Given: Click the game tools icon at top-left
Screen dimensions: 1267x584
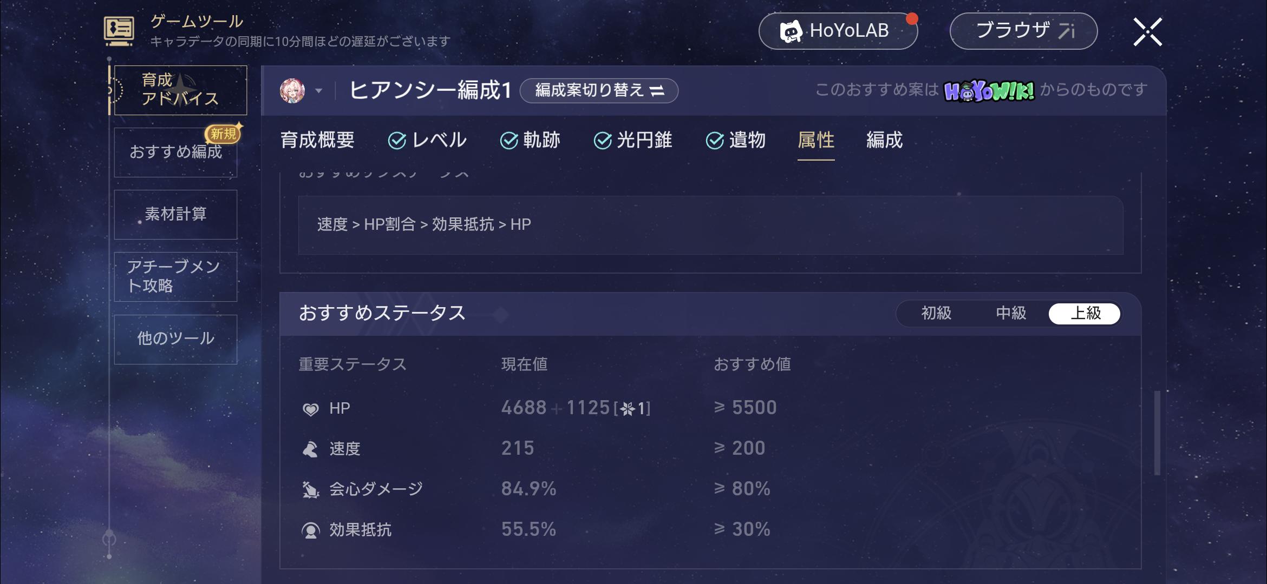Looking at the screenshot, I should [x=119, y=31].
